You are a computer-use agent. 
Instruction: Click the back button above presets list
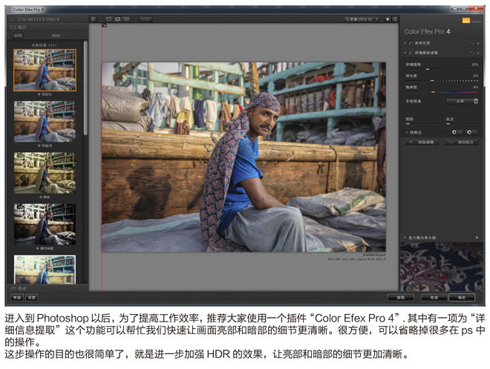18,36
